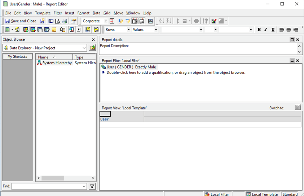Click the Sort Descending Z-A icon
304x196 pixels.
pyautogui.click(x=168, y=21)
